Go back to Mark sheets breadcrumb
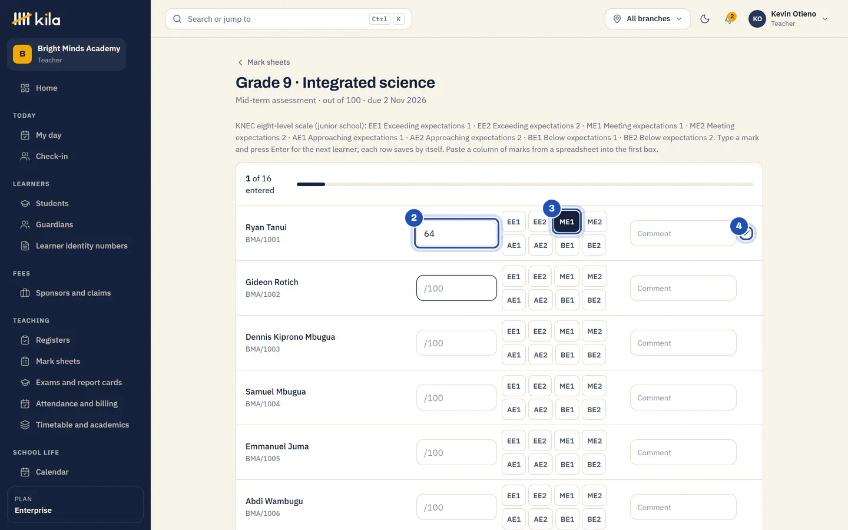This screenshot has width=848, height=530. (263, 62)
